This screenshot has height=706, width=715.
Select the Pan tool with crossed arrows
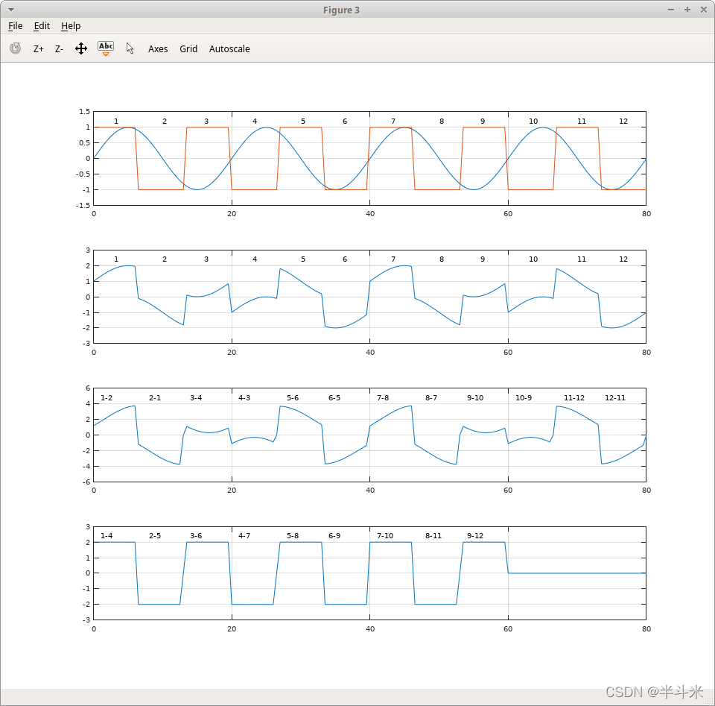click(x=81, y=48)
